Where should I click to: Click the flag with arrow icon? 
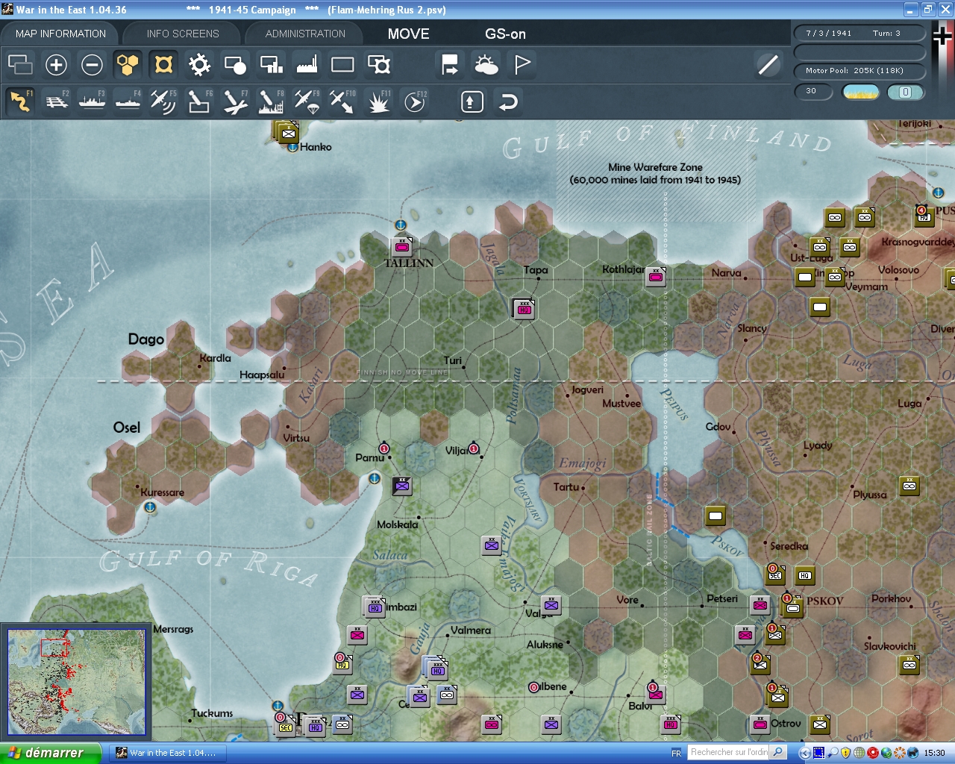pos(450,65)
